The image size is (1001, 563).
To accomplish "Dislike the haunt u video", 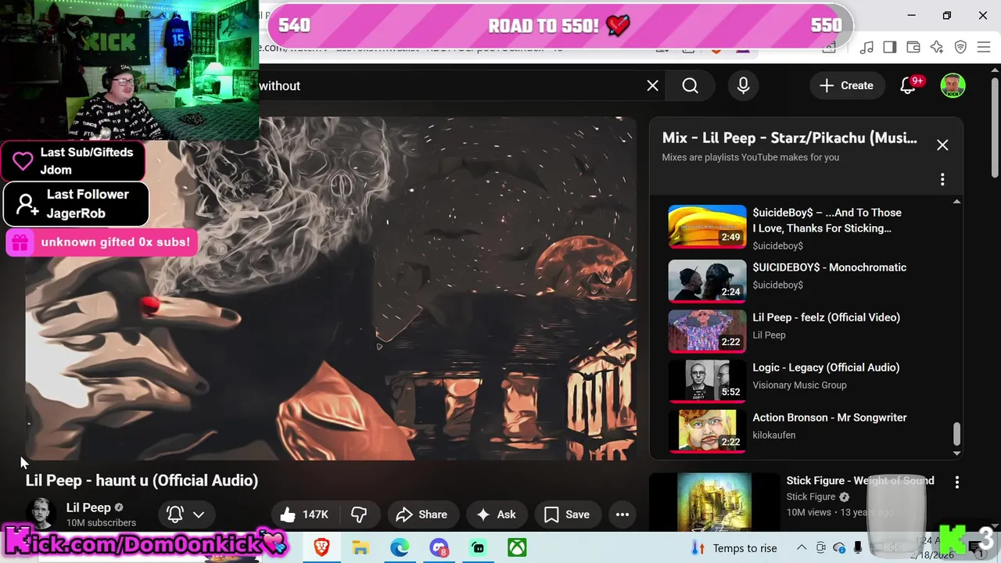I will (x=360, y=515).
